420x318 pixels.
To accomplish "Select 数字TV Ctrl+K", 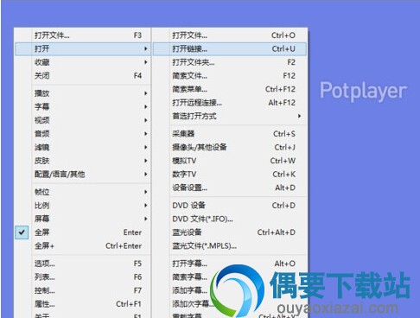I will (x=229, y=175).
